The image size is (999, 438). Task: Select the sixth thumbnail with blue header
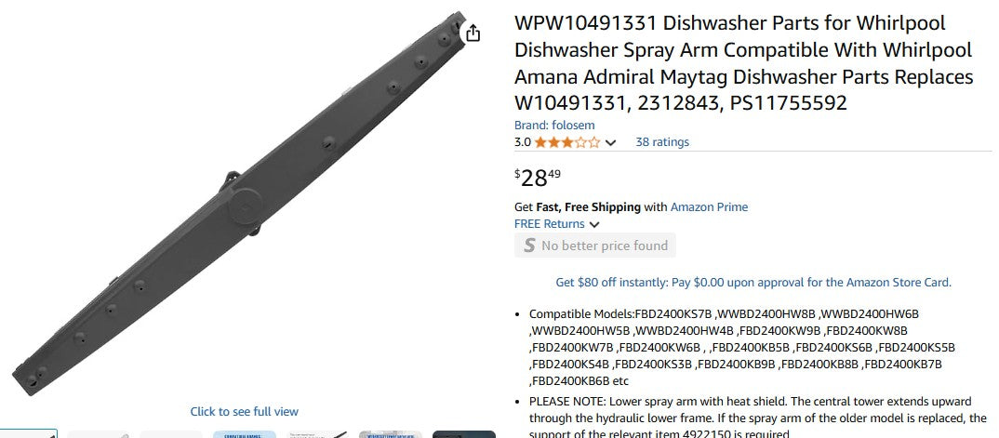point(391,434)
